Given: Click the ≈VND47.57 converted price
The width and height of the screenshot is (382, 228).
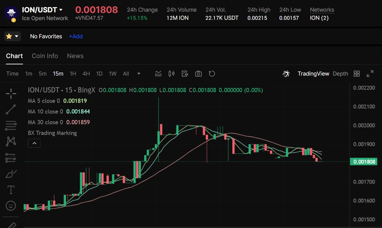Looking at the screenshot, I should (x=89, y=18).
